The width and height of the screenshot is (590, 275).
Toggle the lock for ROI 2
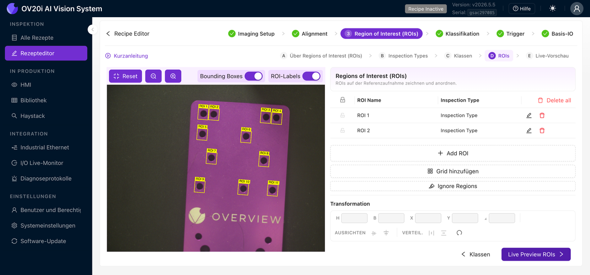pyautogui.click(x=343, y=131)
